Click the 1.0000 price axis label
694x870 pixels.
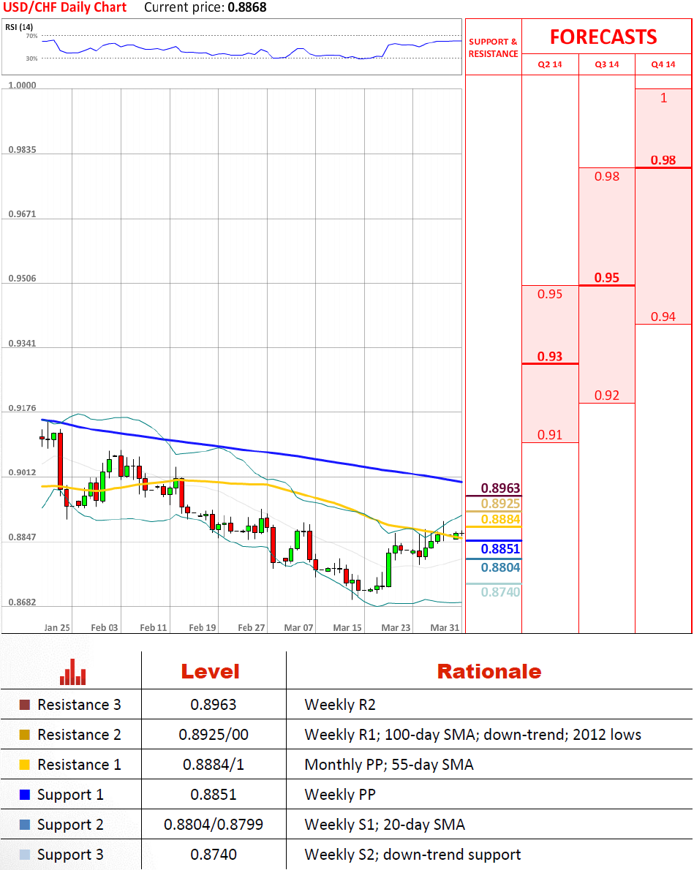22,85
